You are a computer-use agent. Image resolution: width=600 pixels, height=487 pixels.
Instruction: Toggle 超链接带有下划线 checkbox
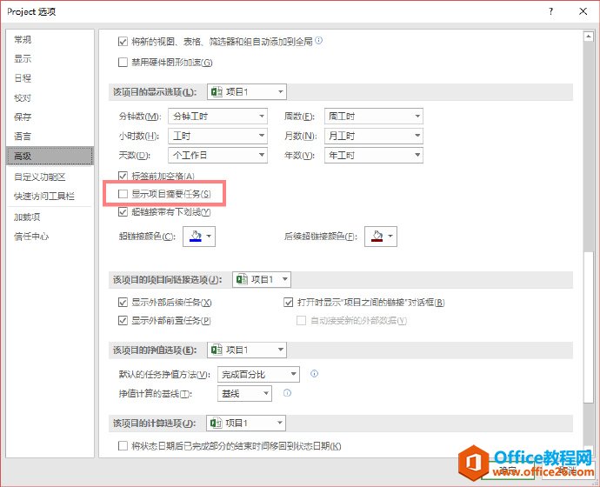tap(123, 211)
